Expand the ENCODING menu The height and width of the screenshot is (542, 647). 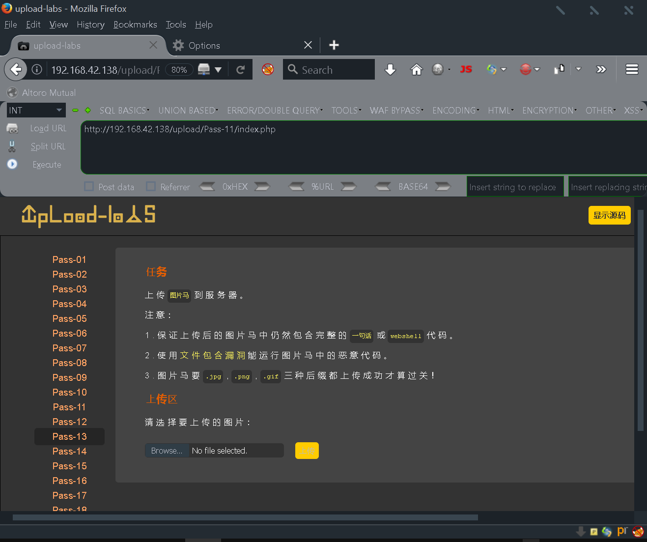pyautogui.click(x=456, y=111)
